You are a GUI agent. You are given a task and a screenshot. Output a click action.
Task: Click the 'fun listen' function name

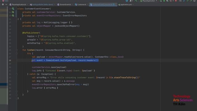pyautogui.click(x=31, y=50)
